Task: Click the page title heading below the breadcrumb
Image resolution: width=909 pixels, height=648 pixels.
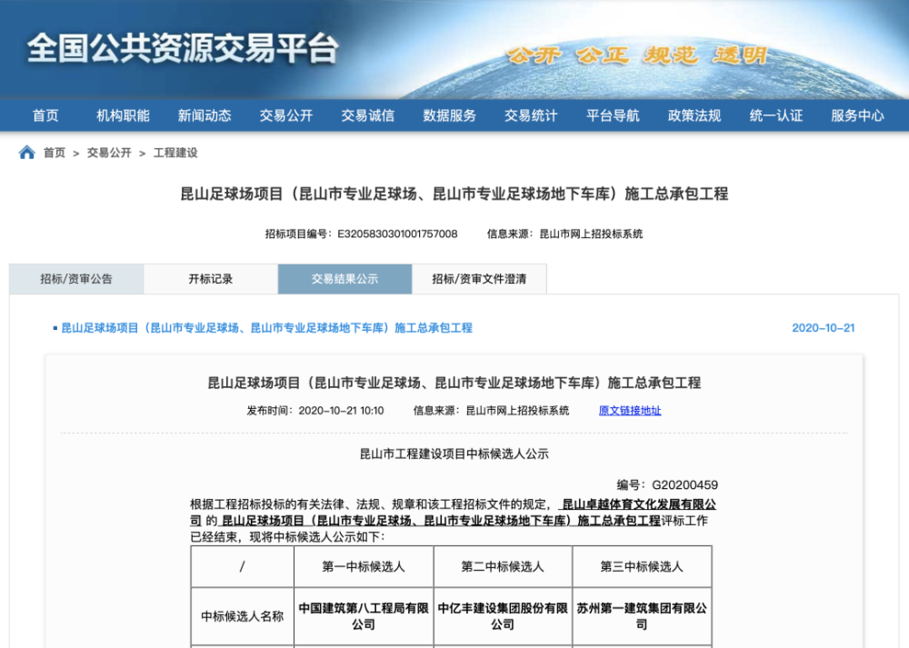Action: (454, 194)
